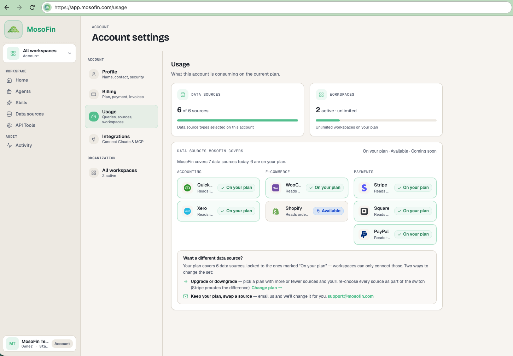This screenshot has height=356, width=513.
Task: Open Data sources in the sidebar
Action: [x=39, y=114]
